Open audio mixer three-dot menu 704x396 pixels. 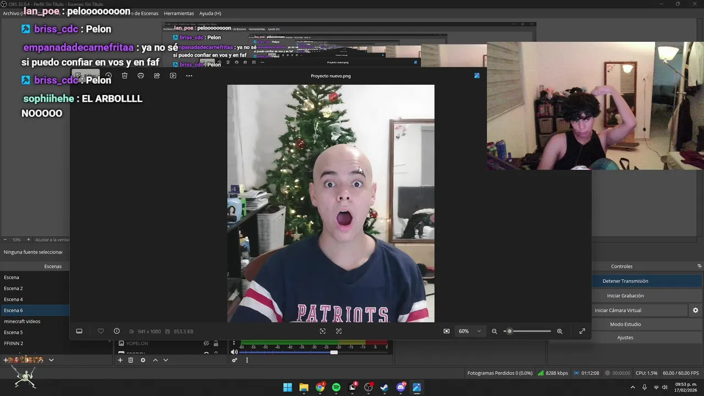click(x=247, y=360)
